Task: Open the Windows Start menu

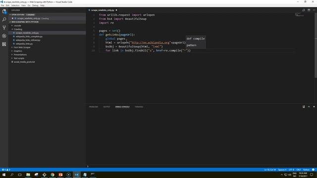Action: click(4, 175)
